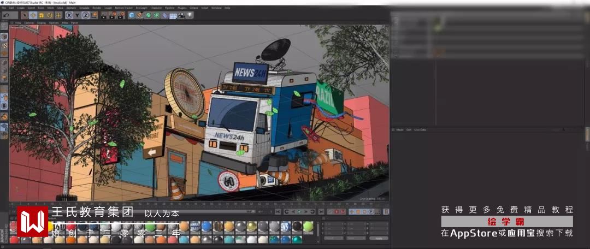Open the Octane menu
590x249 pixels.
[x=194, y=8]
